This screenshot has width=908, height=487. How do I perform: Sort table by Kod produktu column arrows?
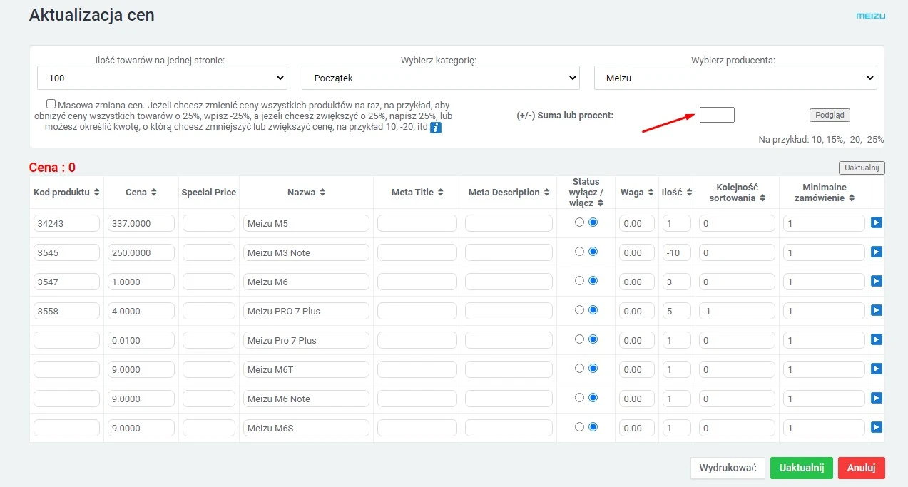point(96,193)
